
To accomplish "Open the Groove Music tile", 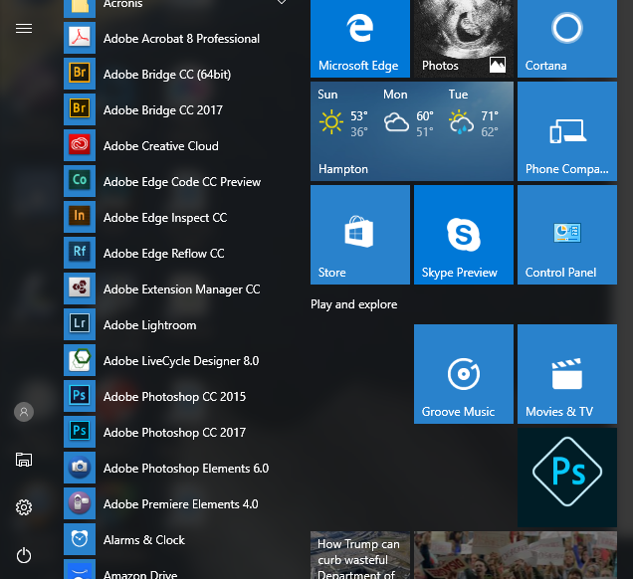I will (464, 374).
